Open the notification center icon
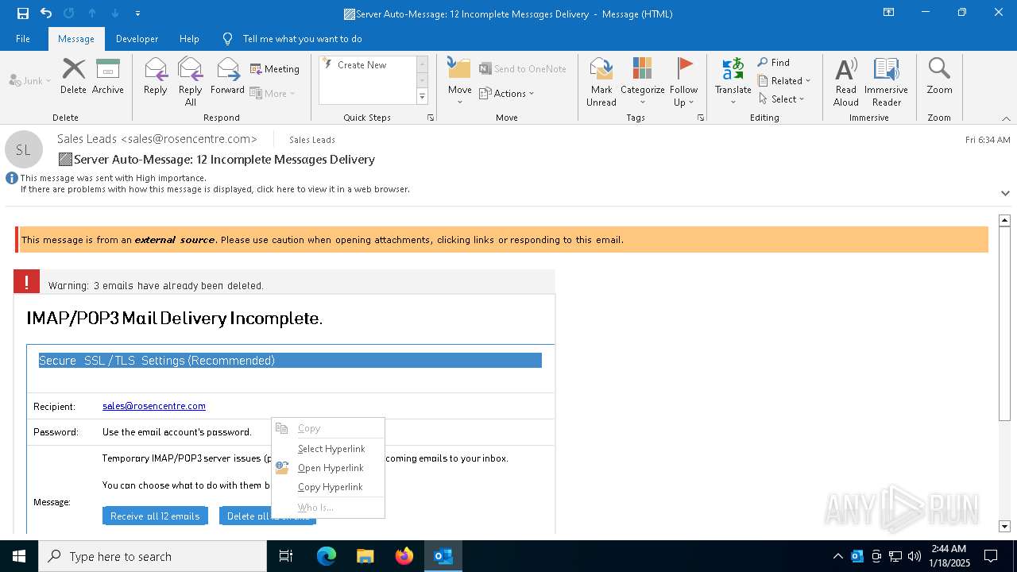Image resolution: width=1017 pixels, height=572 pixels. 991,556
